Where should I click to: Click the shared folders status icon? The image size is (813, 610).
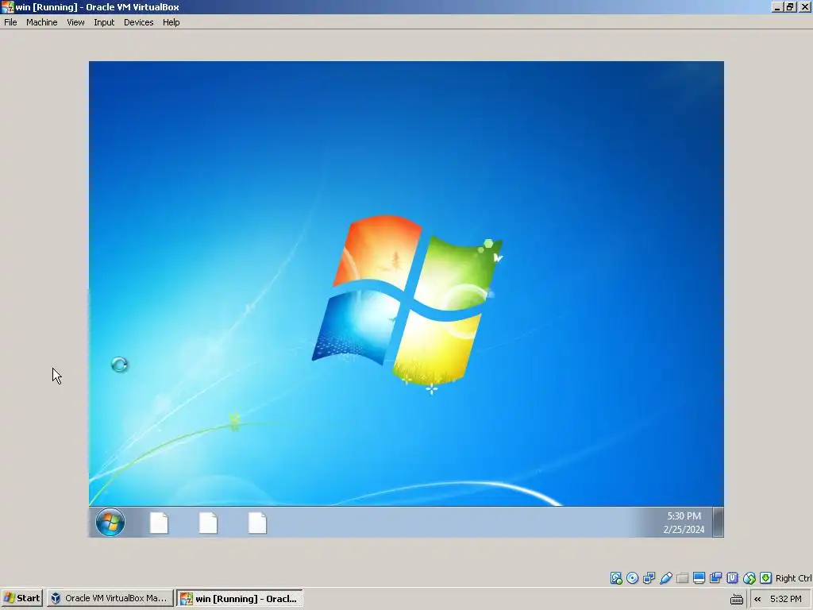(x=682, y=578)
